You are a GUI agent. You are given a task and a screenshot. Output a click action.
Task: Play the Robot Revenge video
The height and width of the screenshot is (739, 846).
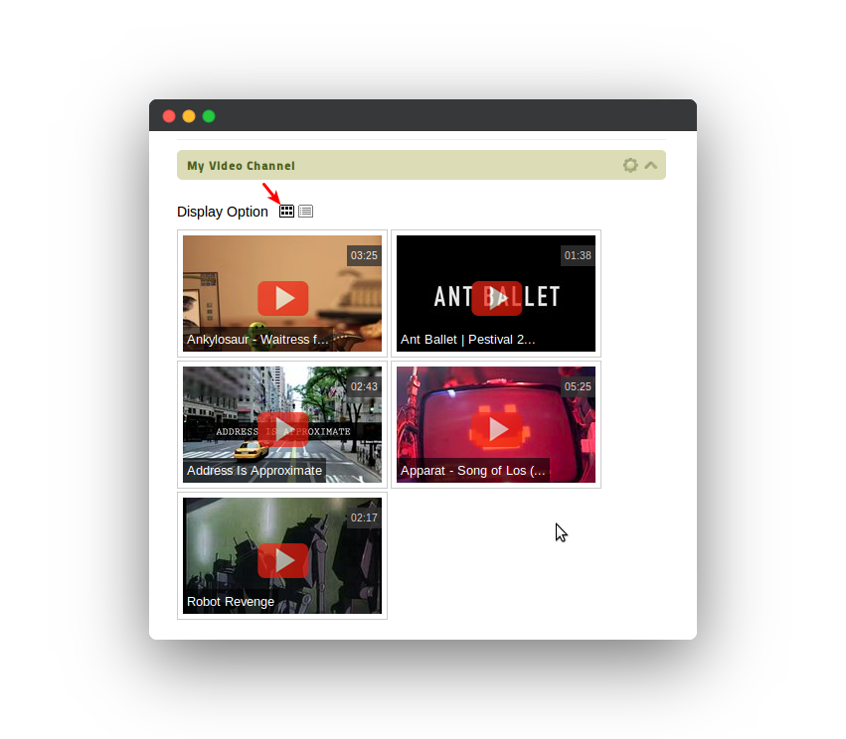[x=282, y=560]
